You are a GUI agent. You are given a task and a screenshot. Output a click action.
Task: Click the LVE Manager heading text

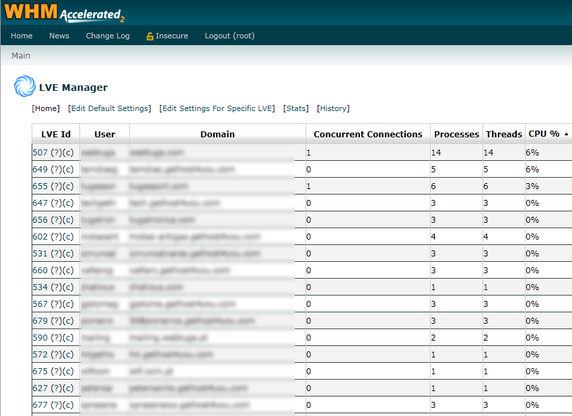point(73,88)
